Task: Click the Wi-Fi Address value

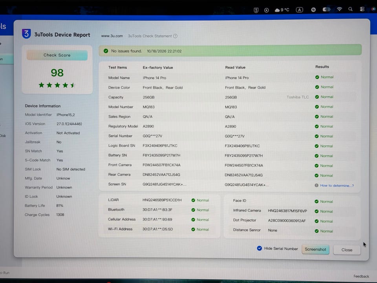Action: (x=157, y=229)
